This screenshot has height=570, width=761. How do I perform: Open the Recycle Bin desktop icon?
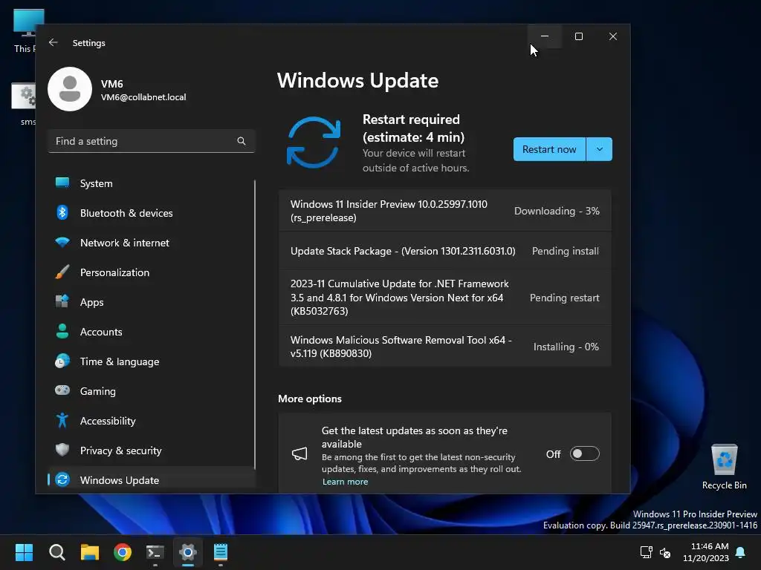click(x=724, y=467)
